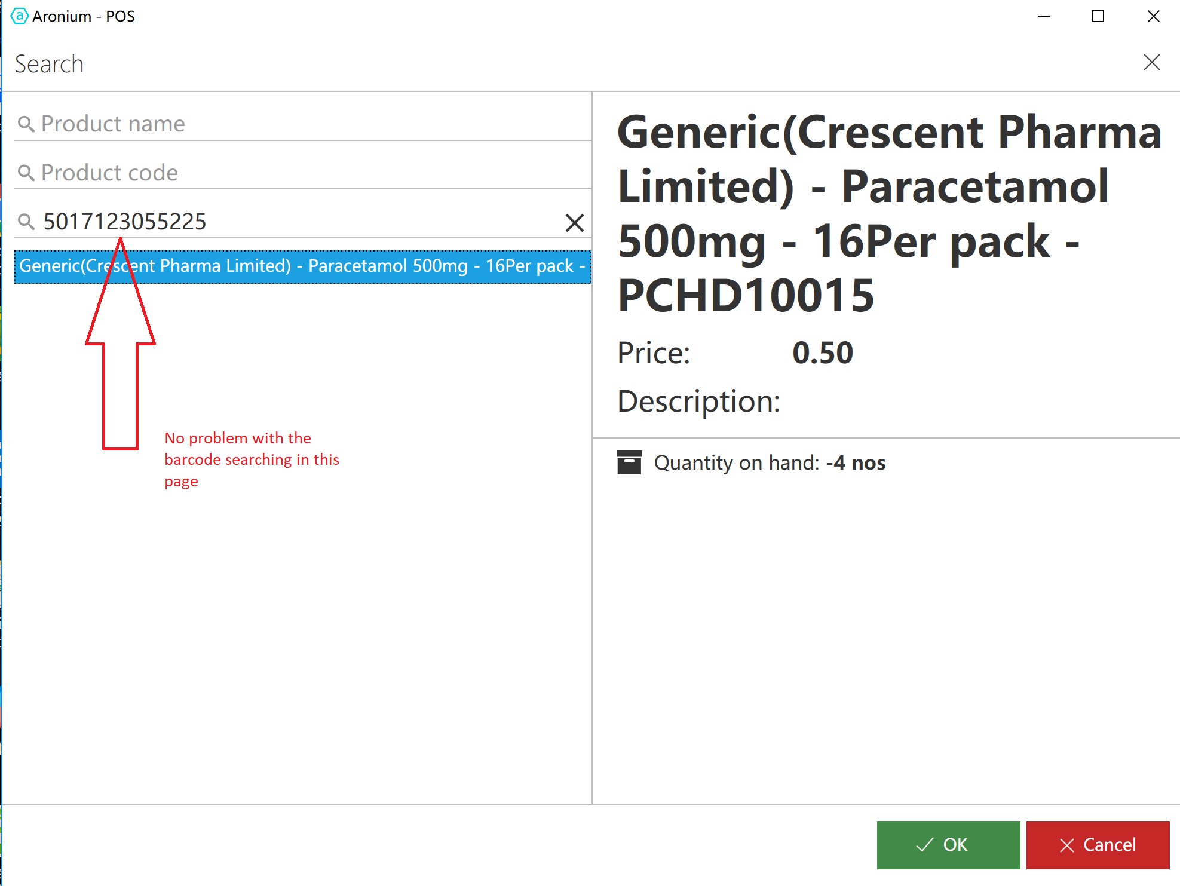Click the magnifier icon beside Product code
This screenshot has width=1180, height=886.
click(26, 173)
